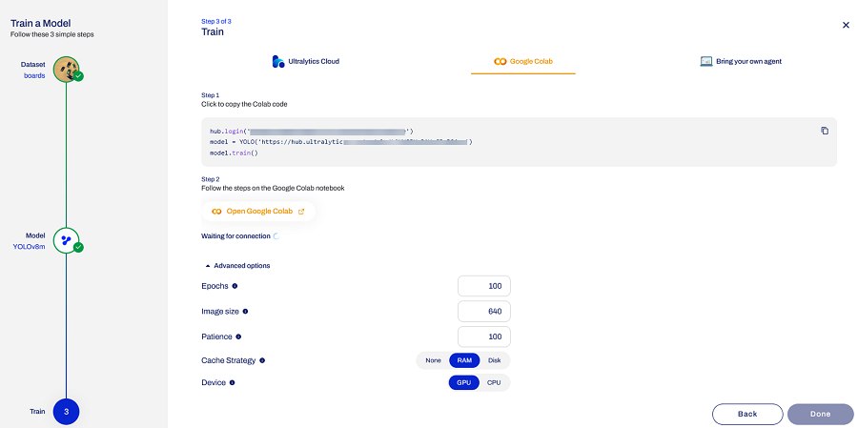Click the info icon beside Cache Strategy
This screenshot has width=858, height=428.
click(x=262, y=360)
